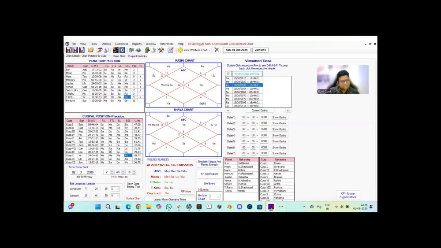Click KP House Significators button
This screenshot has width=441, height=248.
(x=348, y=195)
